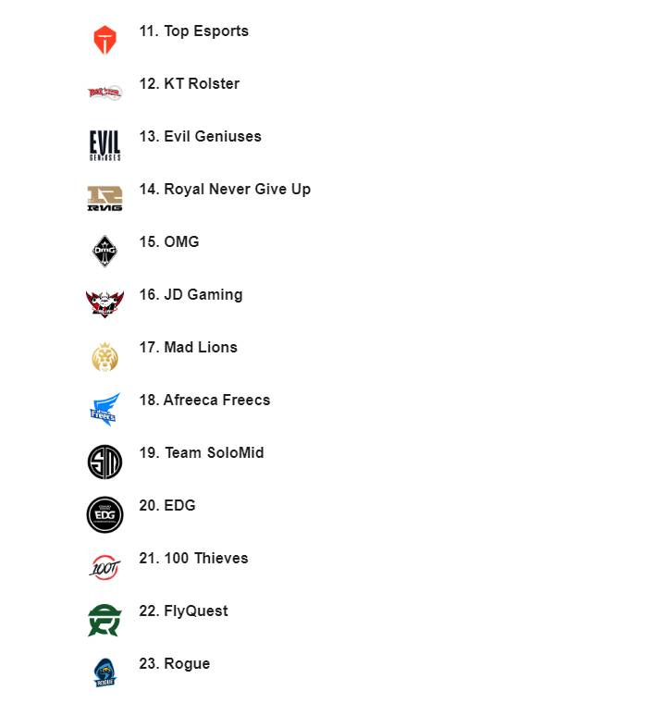
Task: Open the "21. 100 Thieves" entry
Action: [194, 559]
